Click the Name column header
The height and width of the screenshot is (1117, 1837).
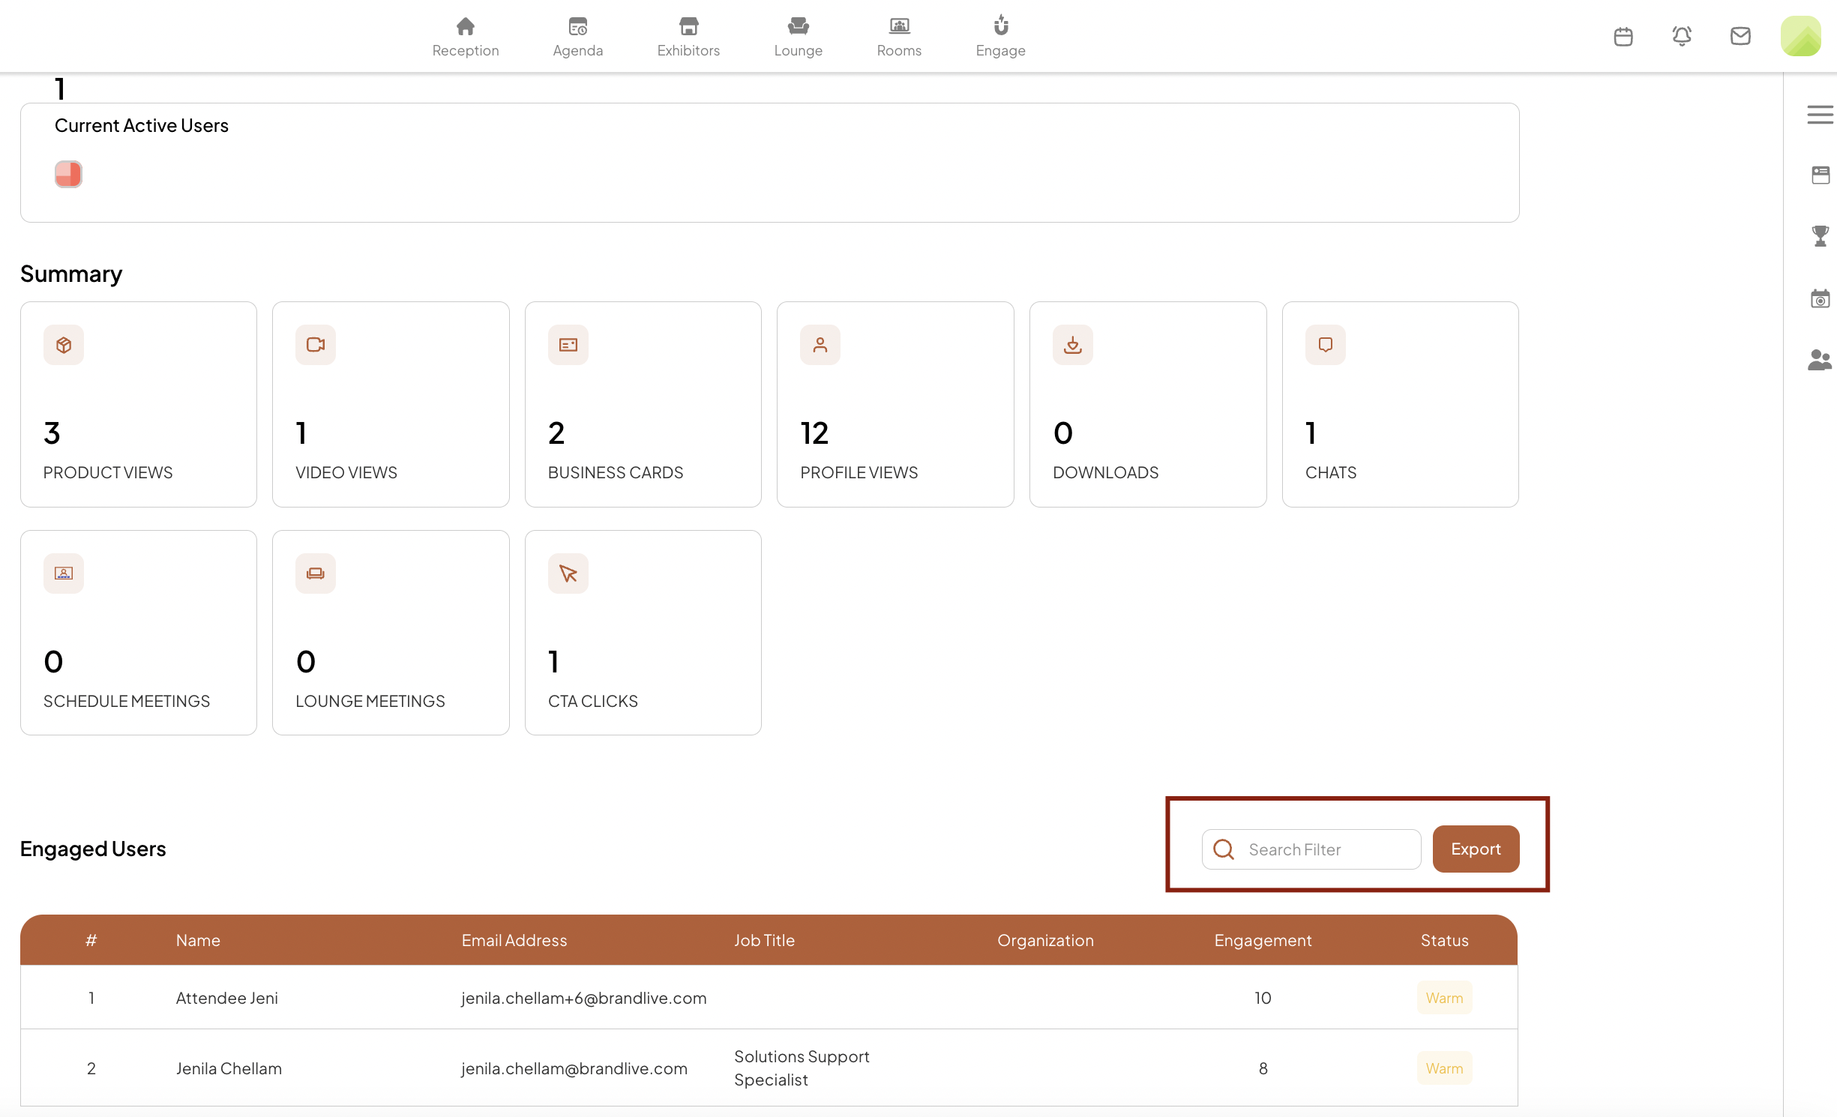tap(198, 940)
